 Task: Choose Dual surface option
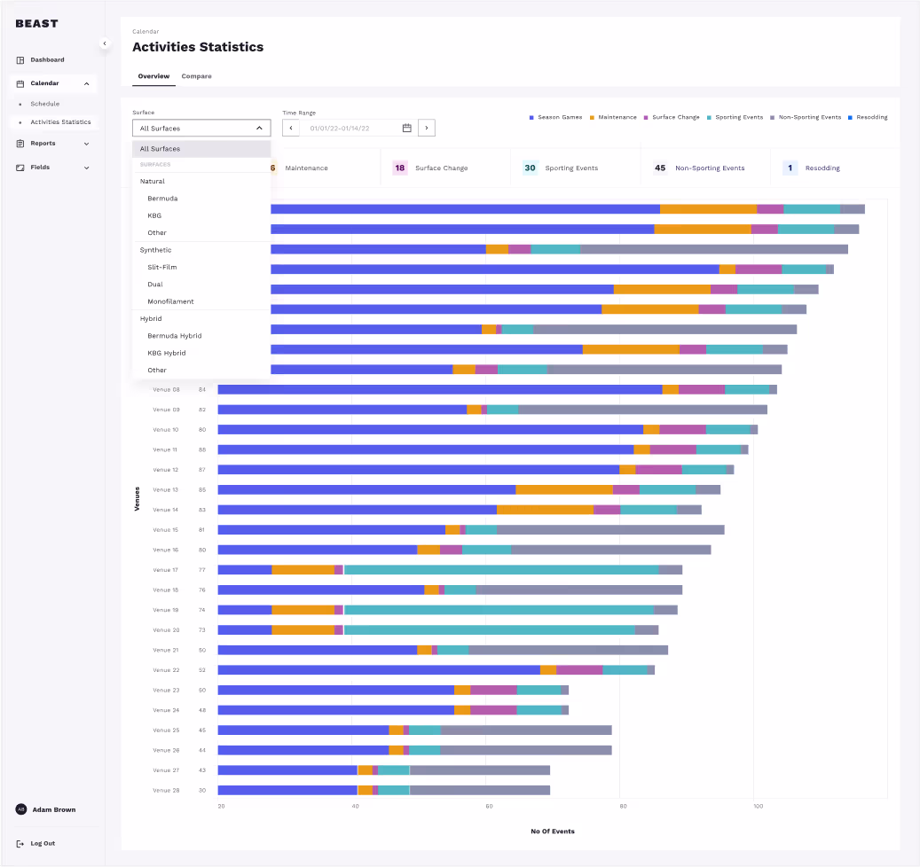(201, 285)
